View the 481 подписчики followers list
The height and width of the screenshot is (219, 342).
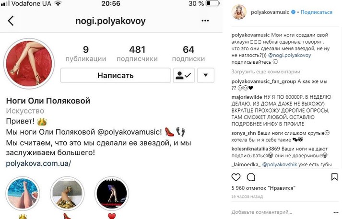point(137,54)
